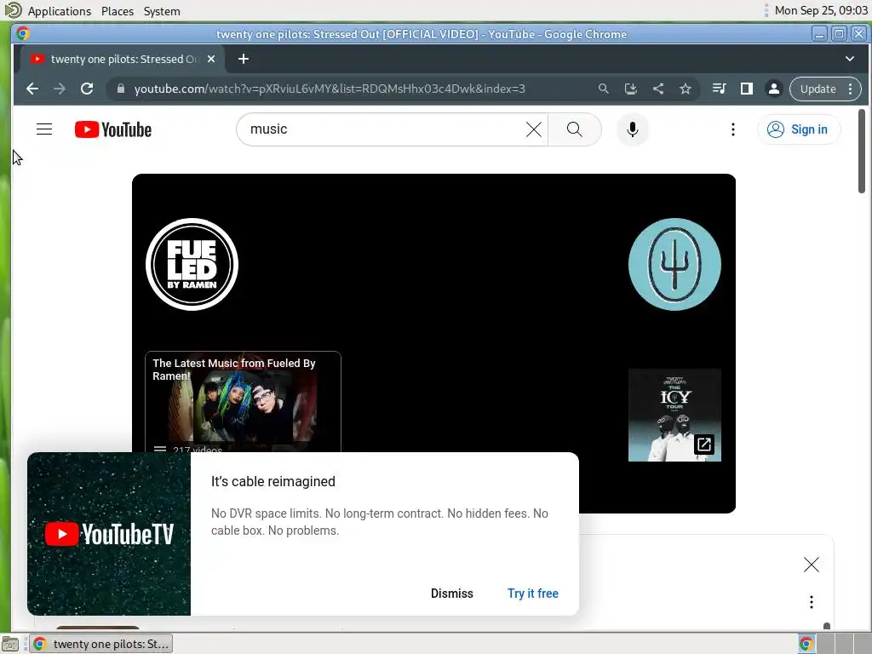Image resolution: width=872 pixels, height=654 pixels.
Task: Toggle Chrome side panel
Action: tap(746, 89)
